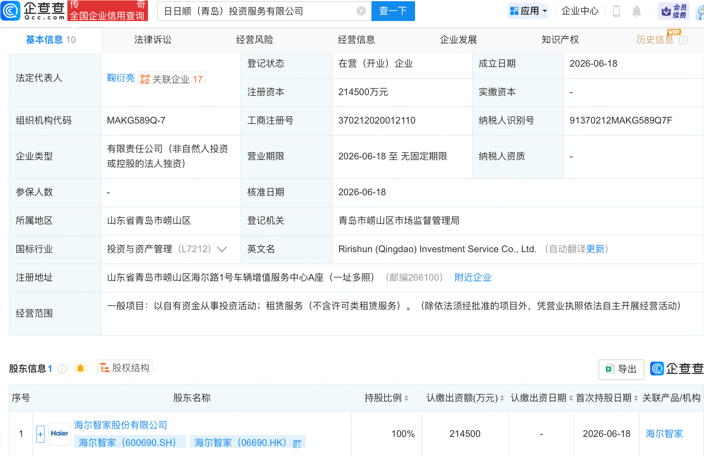Screen dimensions: 704x456
Task: Switch to 经营风险 tab
Action: (255, 40)
